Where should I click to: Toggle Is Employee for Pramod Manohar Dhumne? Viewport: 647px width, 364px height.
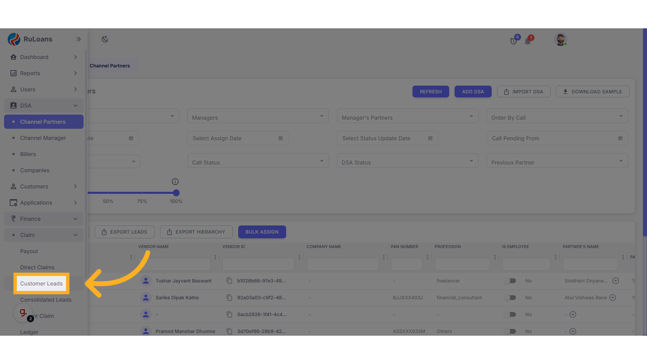(510, 331)
